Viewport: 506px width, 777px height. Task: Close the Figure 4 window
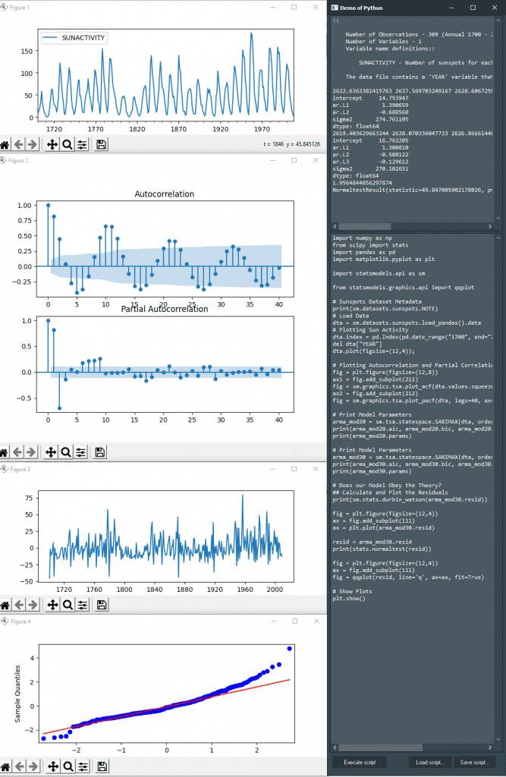(316, 621)
